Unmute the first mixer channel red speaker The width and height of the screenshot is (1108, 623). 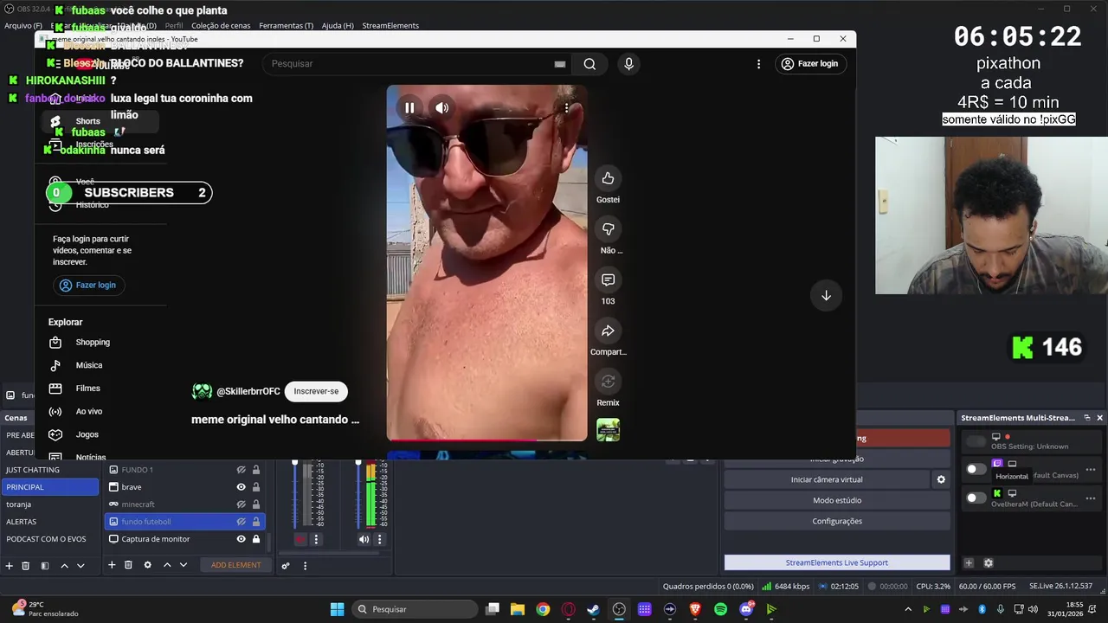(300, 539)
